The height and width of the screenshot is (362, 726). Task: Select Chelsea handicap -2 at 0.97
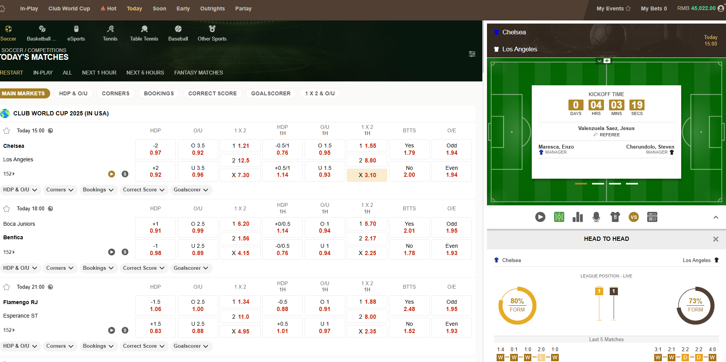[x=156, y=149]
